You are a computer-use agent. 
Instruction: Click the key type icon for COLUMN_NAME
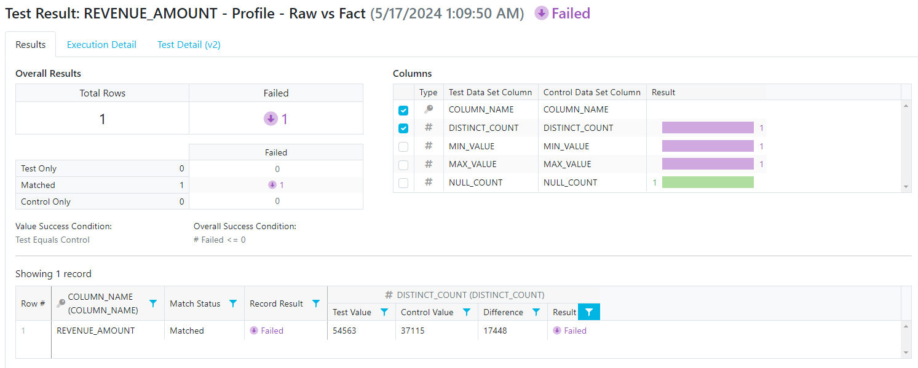[x=429, y=109]
